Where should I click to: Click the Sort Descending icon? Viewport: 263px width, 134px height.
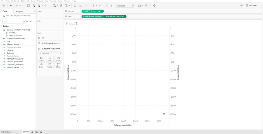pyautogui.click(x=86, y=6)
